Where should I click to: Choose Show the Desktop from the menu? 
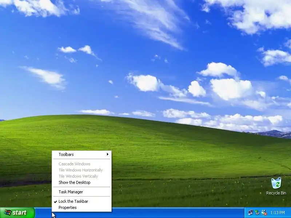point(81,182)
